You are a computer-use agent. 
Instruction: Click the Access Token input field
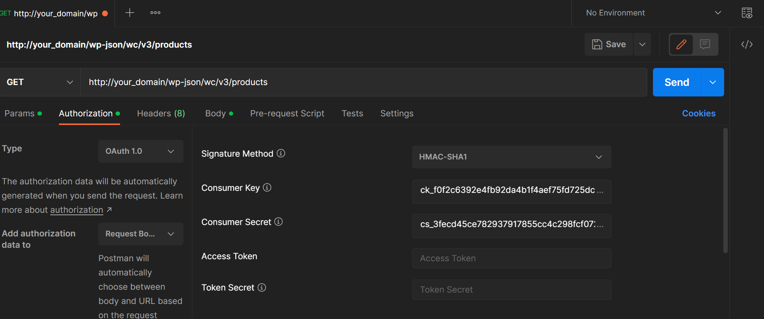[511, 258]
